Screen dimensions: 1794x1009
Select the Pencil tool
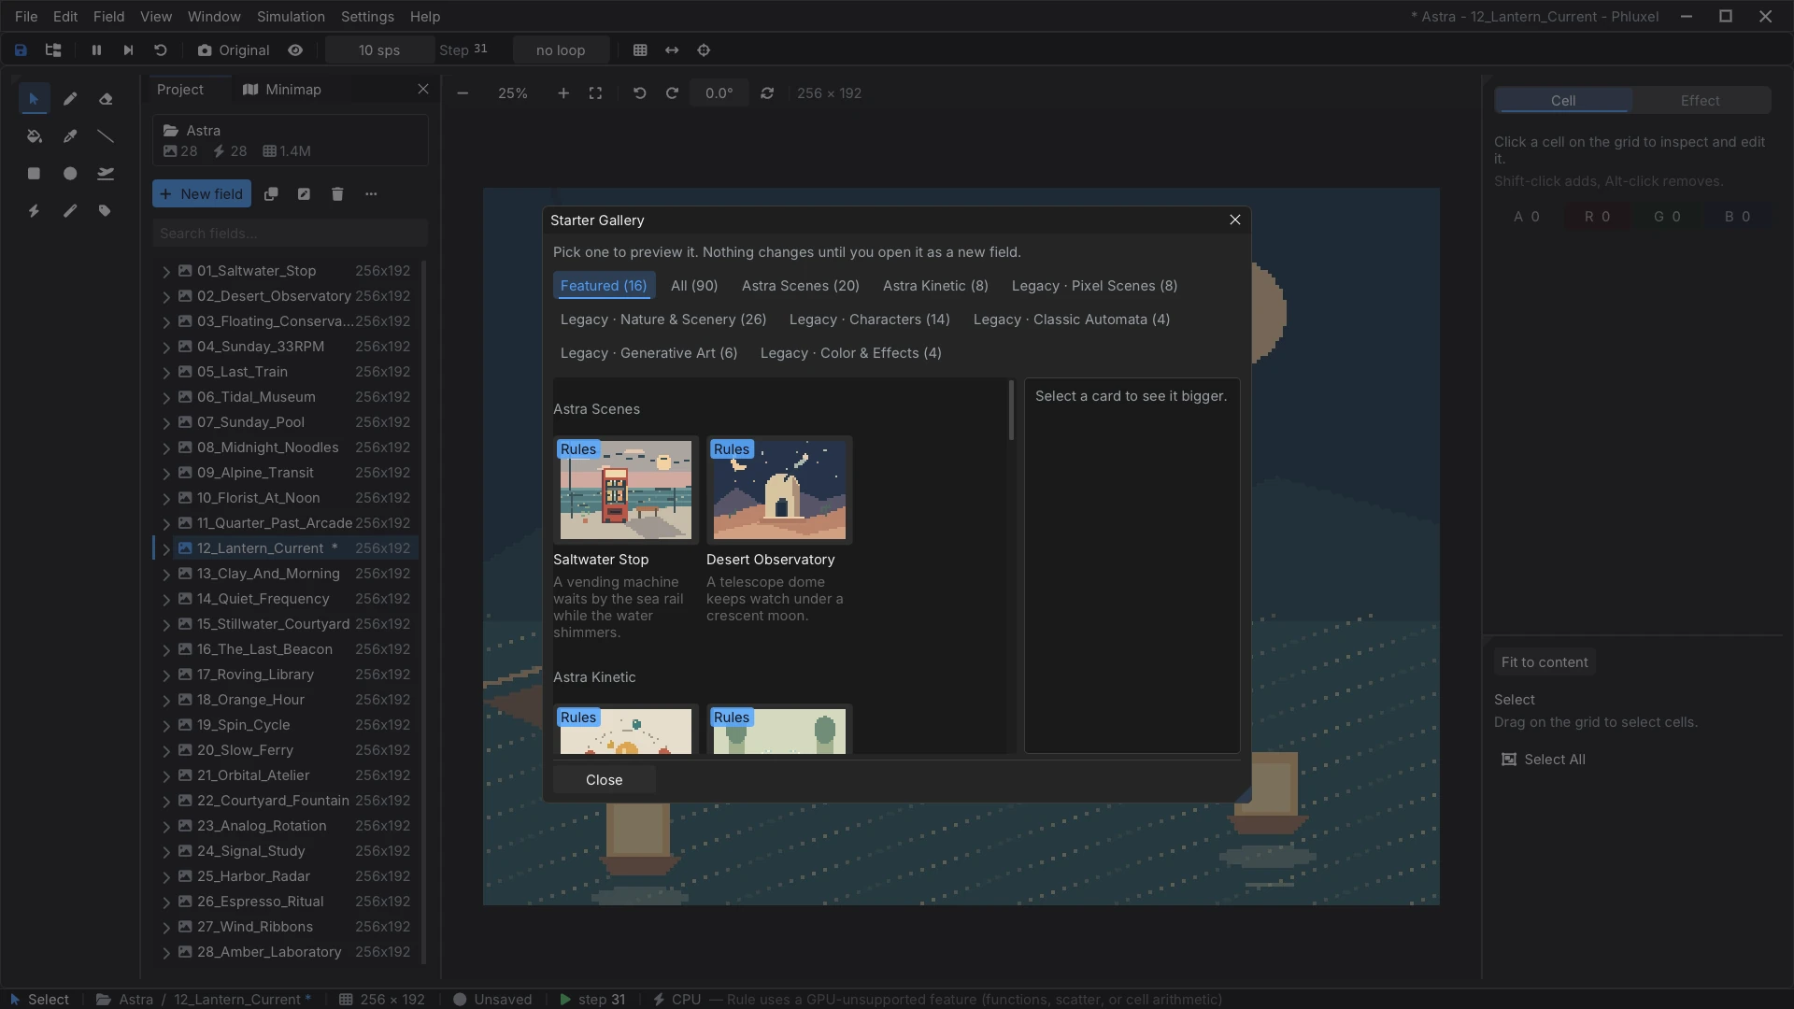(70, 99)
